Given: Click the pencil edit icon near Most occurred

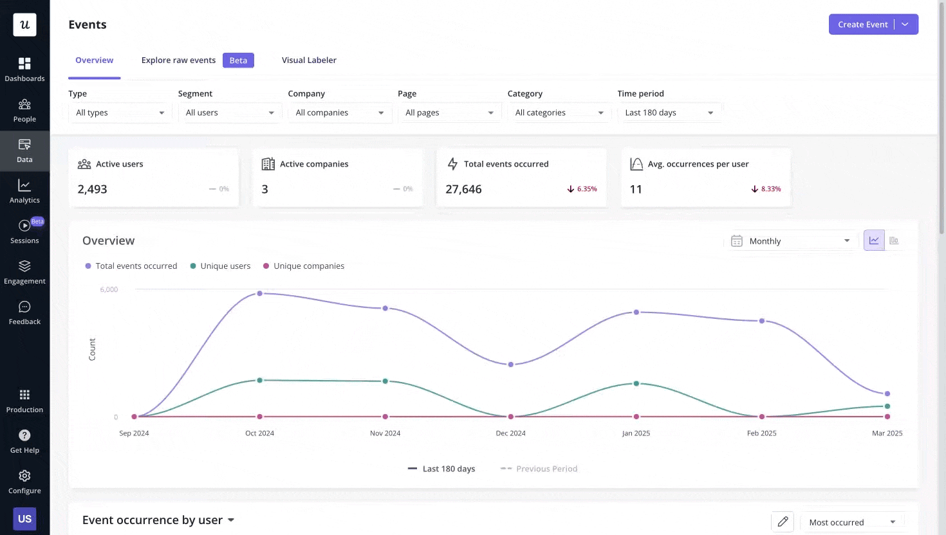Looking at the screenshot, I should (783, 521).
